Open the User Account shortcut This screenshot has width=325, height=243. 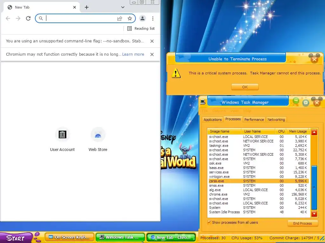[x=63, y=140]
